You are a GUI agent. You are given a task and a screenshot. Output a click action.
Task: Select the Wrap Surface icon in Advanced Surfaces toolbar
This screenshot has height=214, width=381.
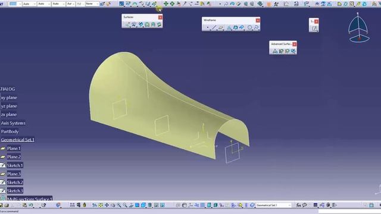click(287, 51)
